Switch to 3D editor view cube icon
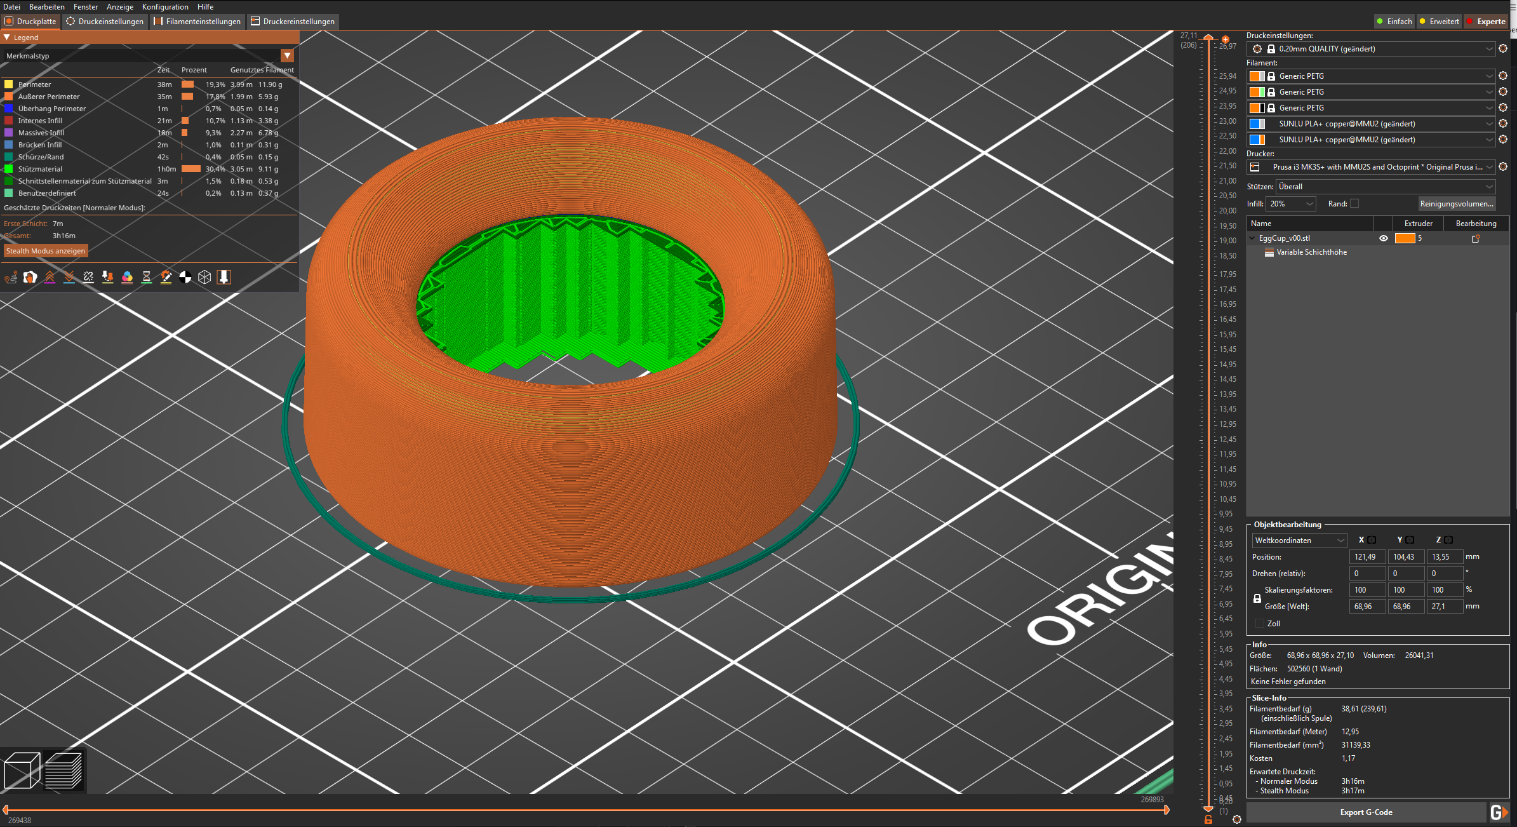 (22, 770)
